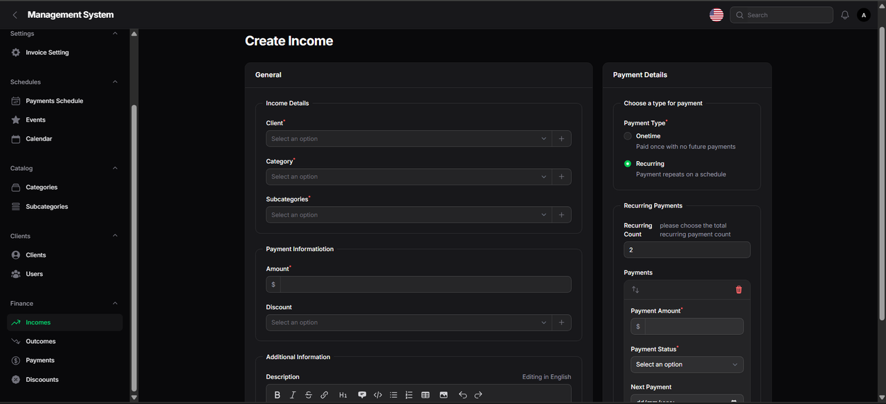Collapse the Finance sidebar group
Viewport: 886px width, 404px height.
115,304
